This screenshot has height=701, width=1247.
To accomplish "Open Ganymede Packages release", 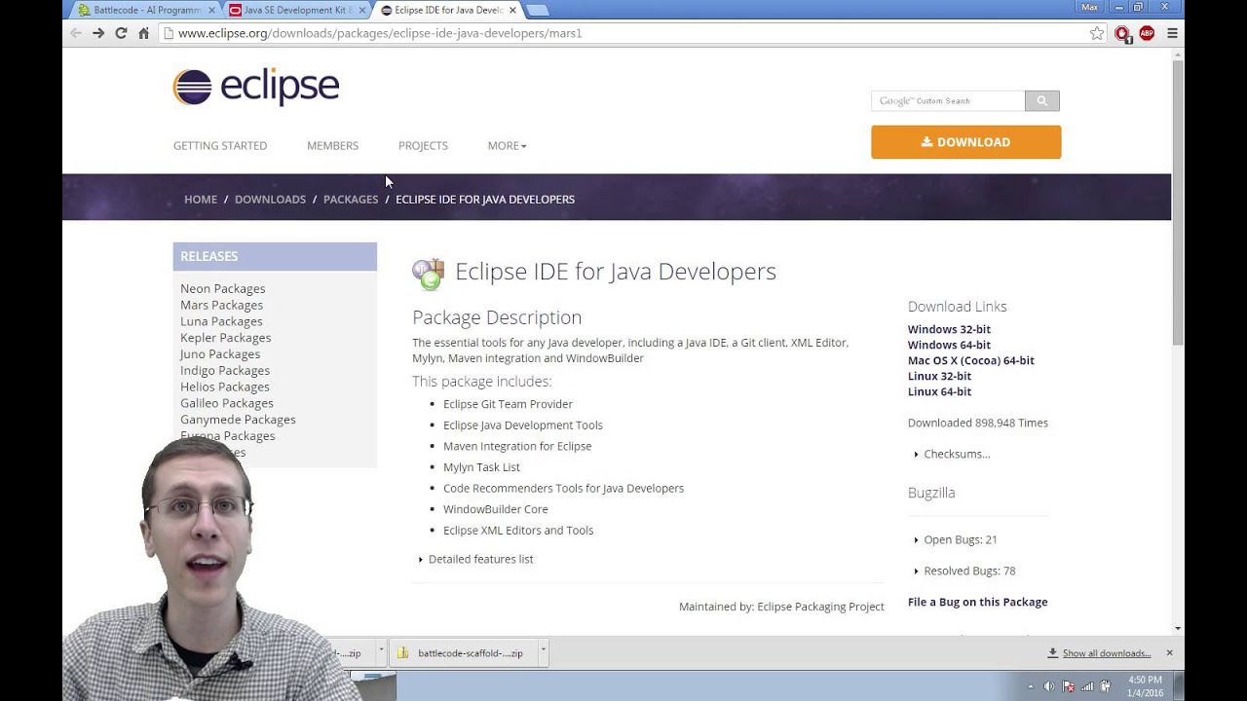I will pos(238,420).
